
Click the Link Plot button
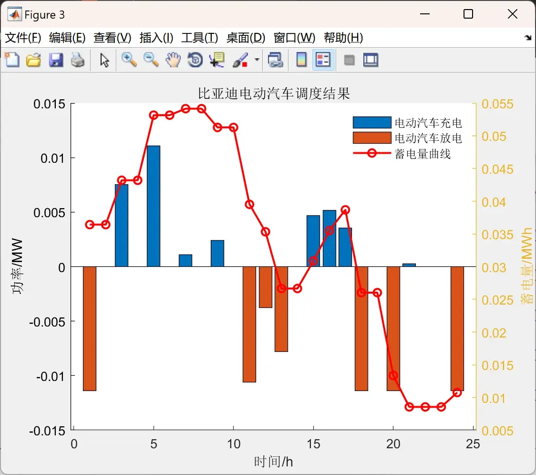[275, 60]
